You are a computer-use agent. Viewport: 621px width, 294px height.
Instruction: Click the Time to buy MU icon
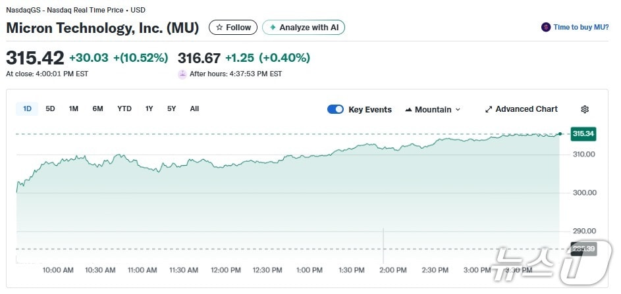point(545,28)
